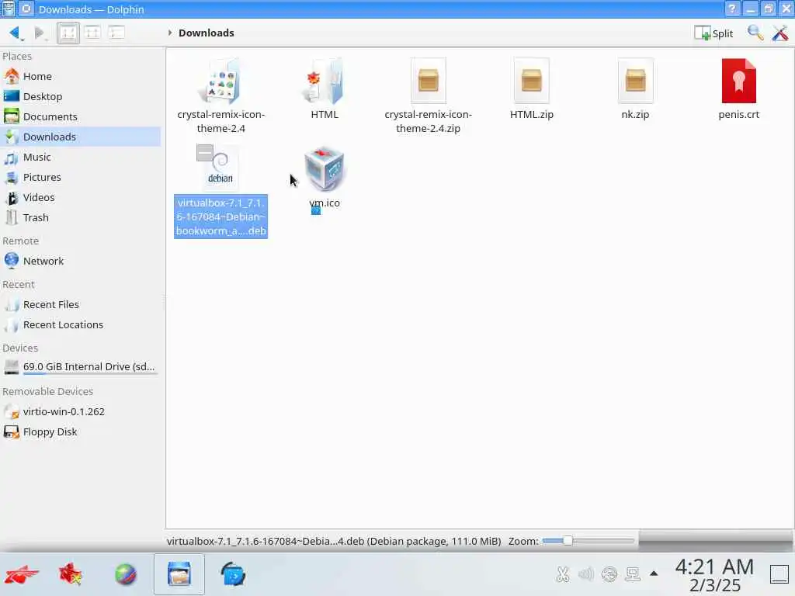The width and height of the screenshot is (795, 596).
Task: Switch to Details view mode
Action: (x=116, y=33)
